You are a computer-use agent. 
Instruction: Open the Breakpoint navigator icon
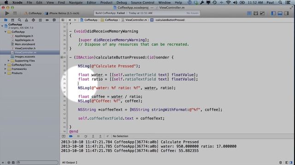tap(47, 20)
